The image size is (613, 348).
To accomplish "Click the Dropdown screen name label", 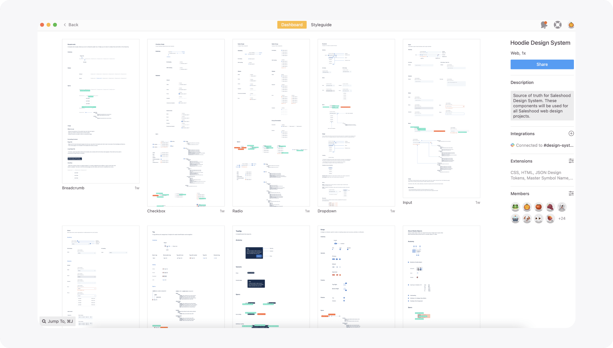I will point(327,211).
